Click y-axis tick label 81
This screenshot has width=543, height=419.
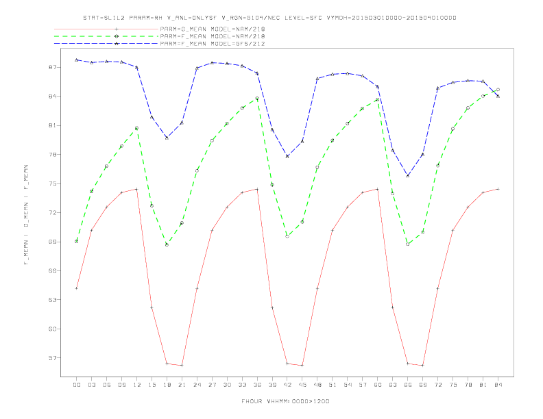click(x=52, y=125)
